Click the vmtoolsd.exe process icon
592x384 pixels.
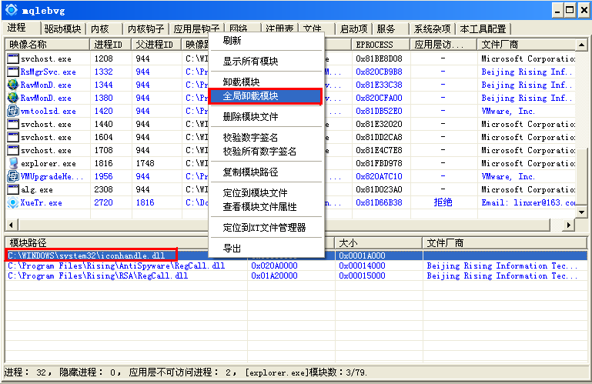[13, 111]
